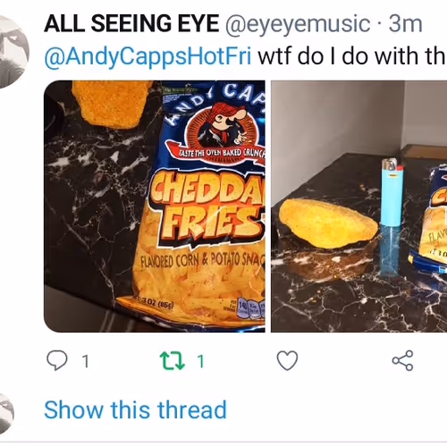The height and width of the screenshot is (447, 447).
Task: Open the Cheddar Fries bag photo
Action: (155, 207)
